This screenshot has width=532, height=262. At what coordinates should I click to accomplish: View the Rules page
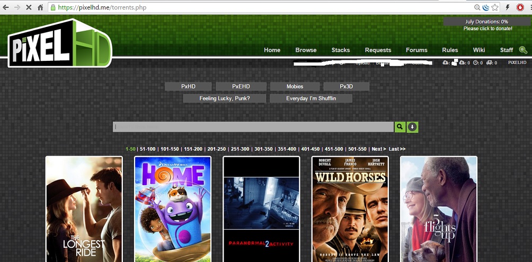[x=450, y=50]
